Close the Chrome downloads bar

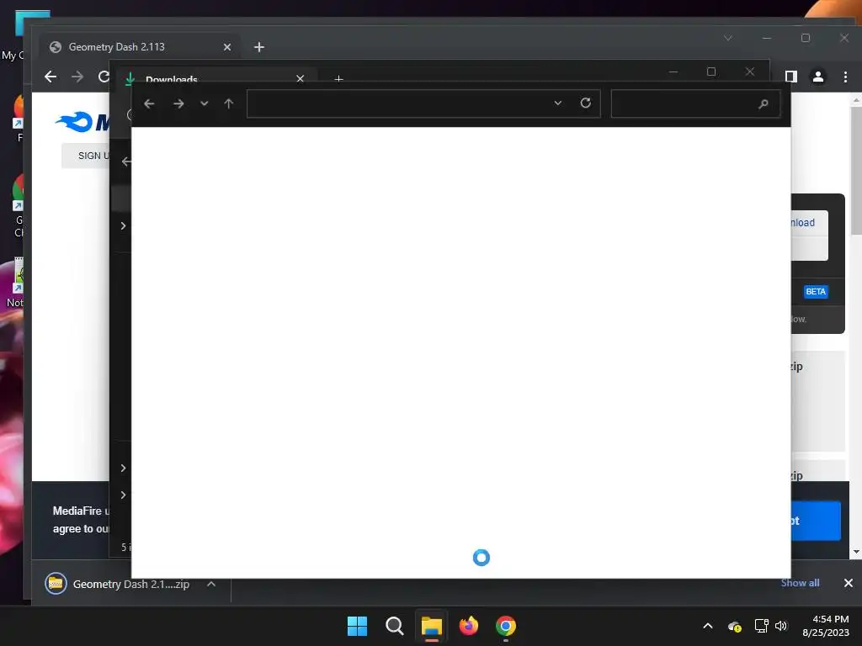[849, 583]
